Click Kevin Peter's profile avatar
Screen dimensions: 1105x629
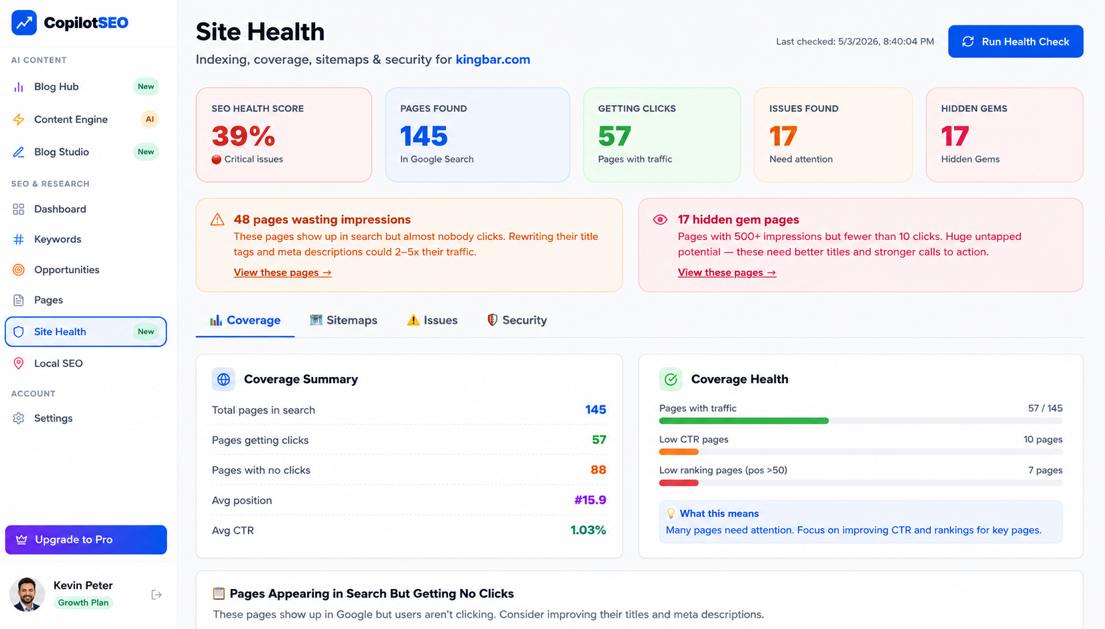coord(27,594)
